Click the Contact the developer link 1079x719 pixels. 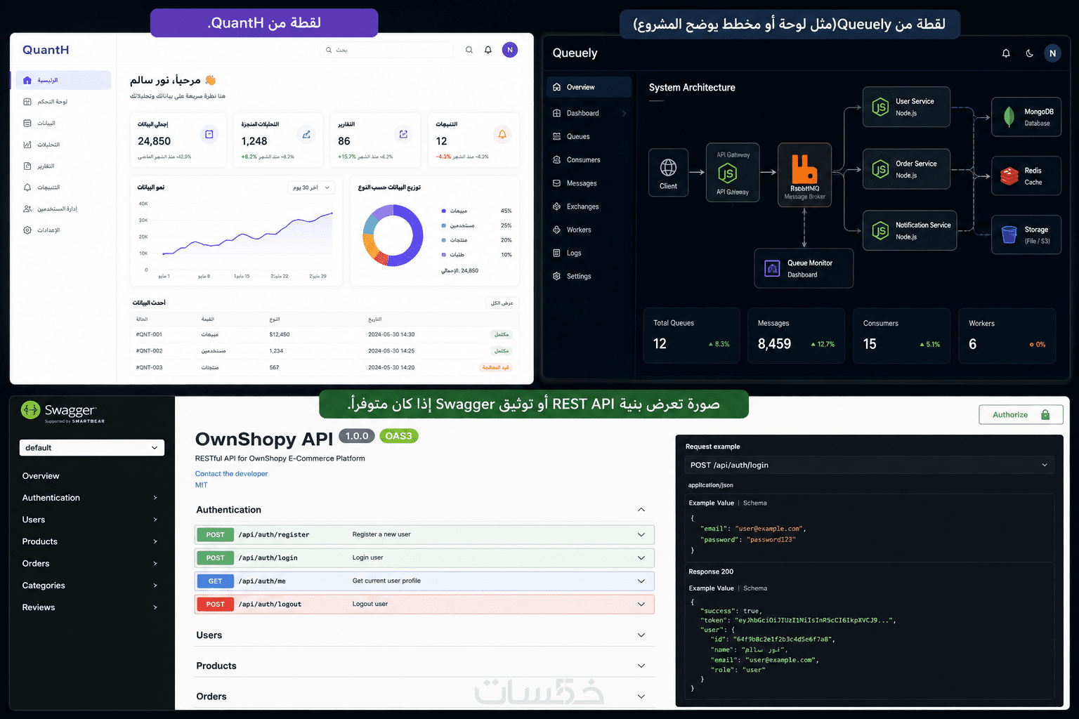231,474
